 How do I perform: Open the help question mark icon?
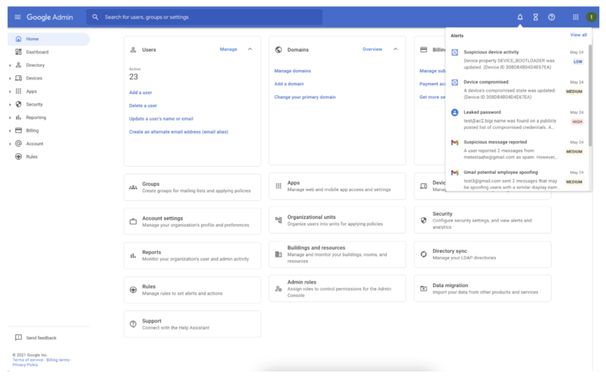[552, 17]
